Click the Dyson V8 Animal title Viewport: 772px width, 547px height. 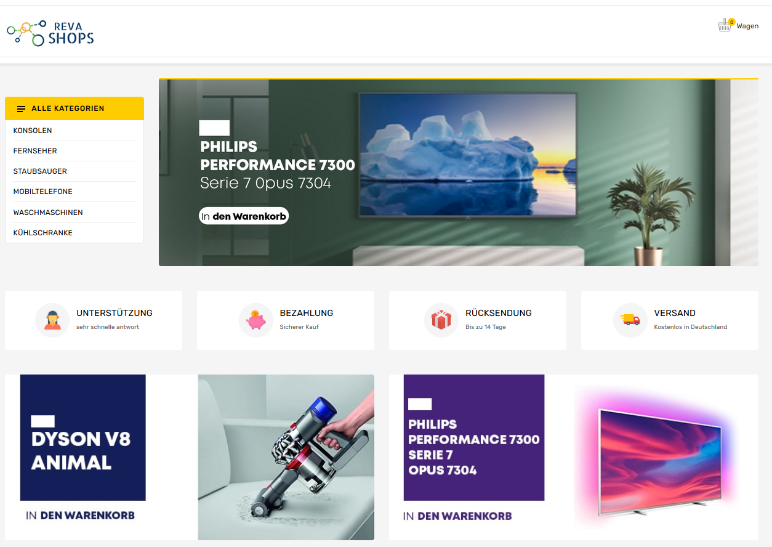(81, 451)
